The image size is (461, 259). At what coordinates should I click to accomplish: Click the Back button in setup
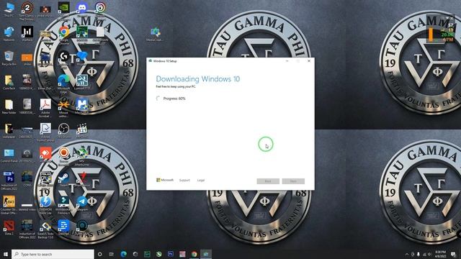coord(268,181)
